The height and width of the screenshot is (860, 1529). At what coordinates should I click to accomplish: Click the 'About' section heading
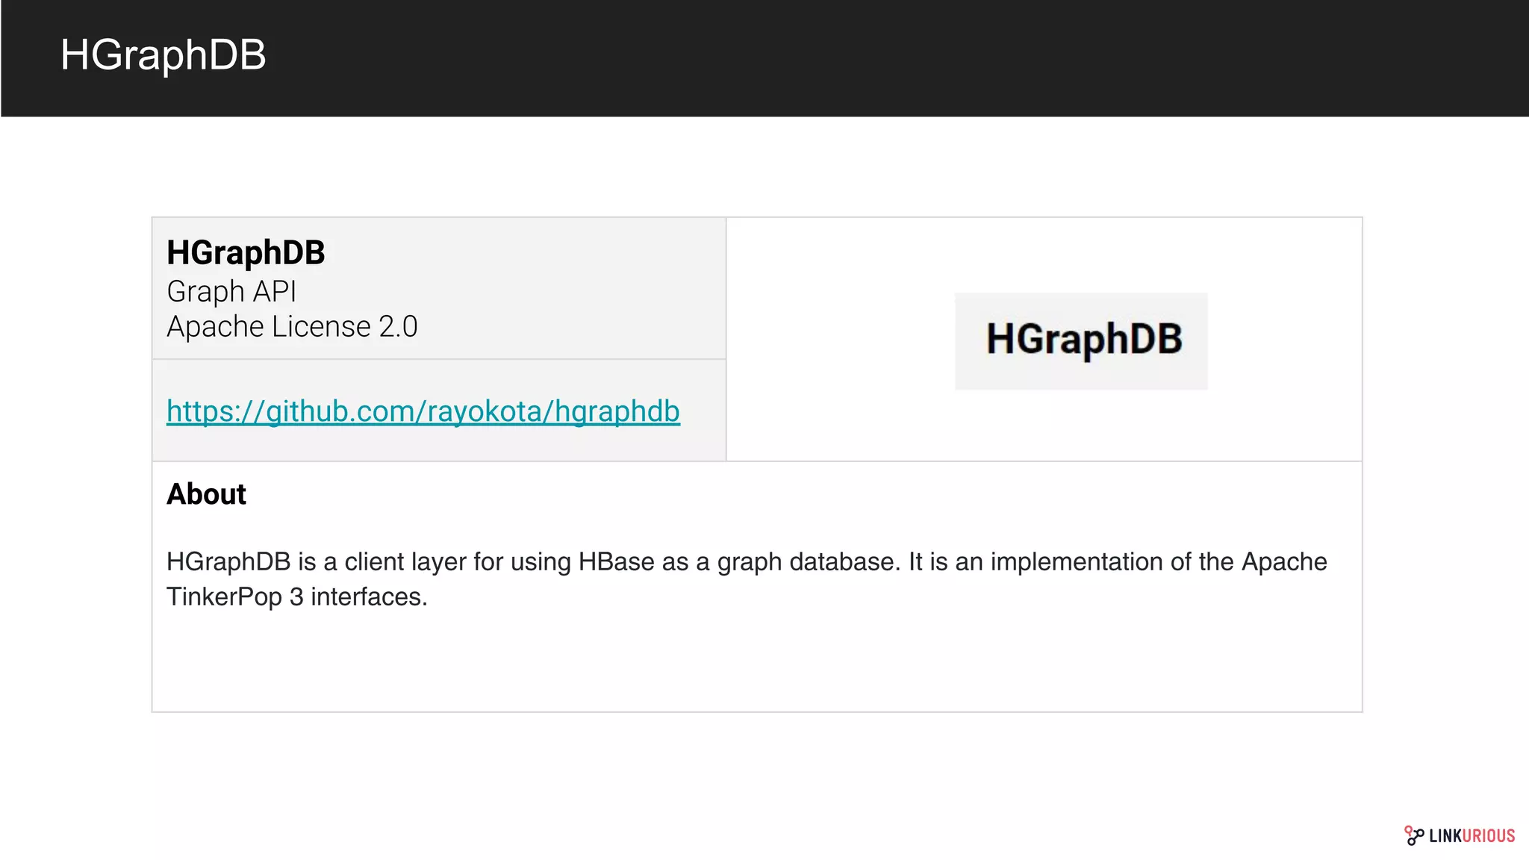pyautogui.click(x=206, y=494)
